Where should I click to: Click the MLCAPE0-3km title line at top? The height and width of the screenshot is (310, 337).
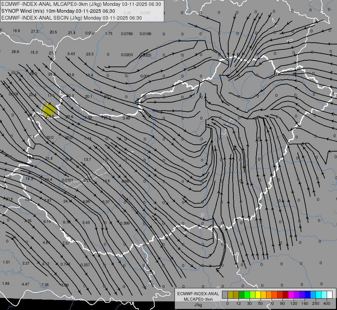tap(81, 4)
